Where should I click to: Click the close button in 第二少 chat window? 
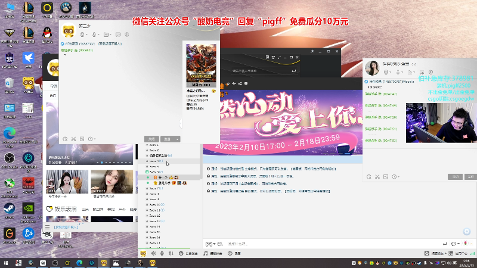151,139
